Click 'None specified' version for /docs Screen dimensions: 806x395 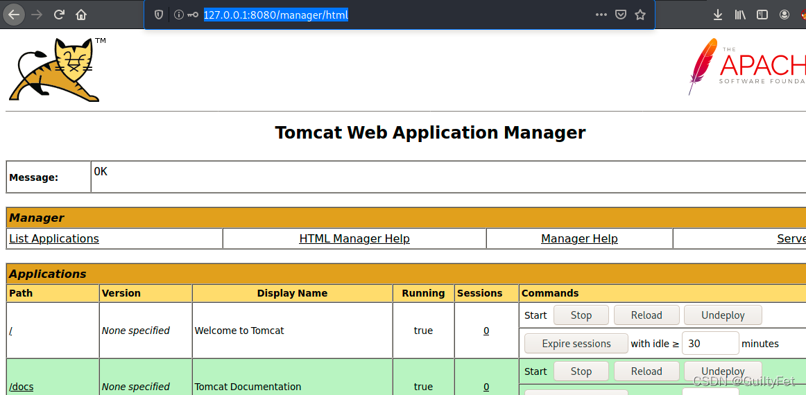tap(136, 387)
